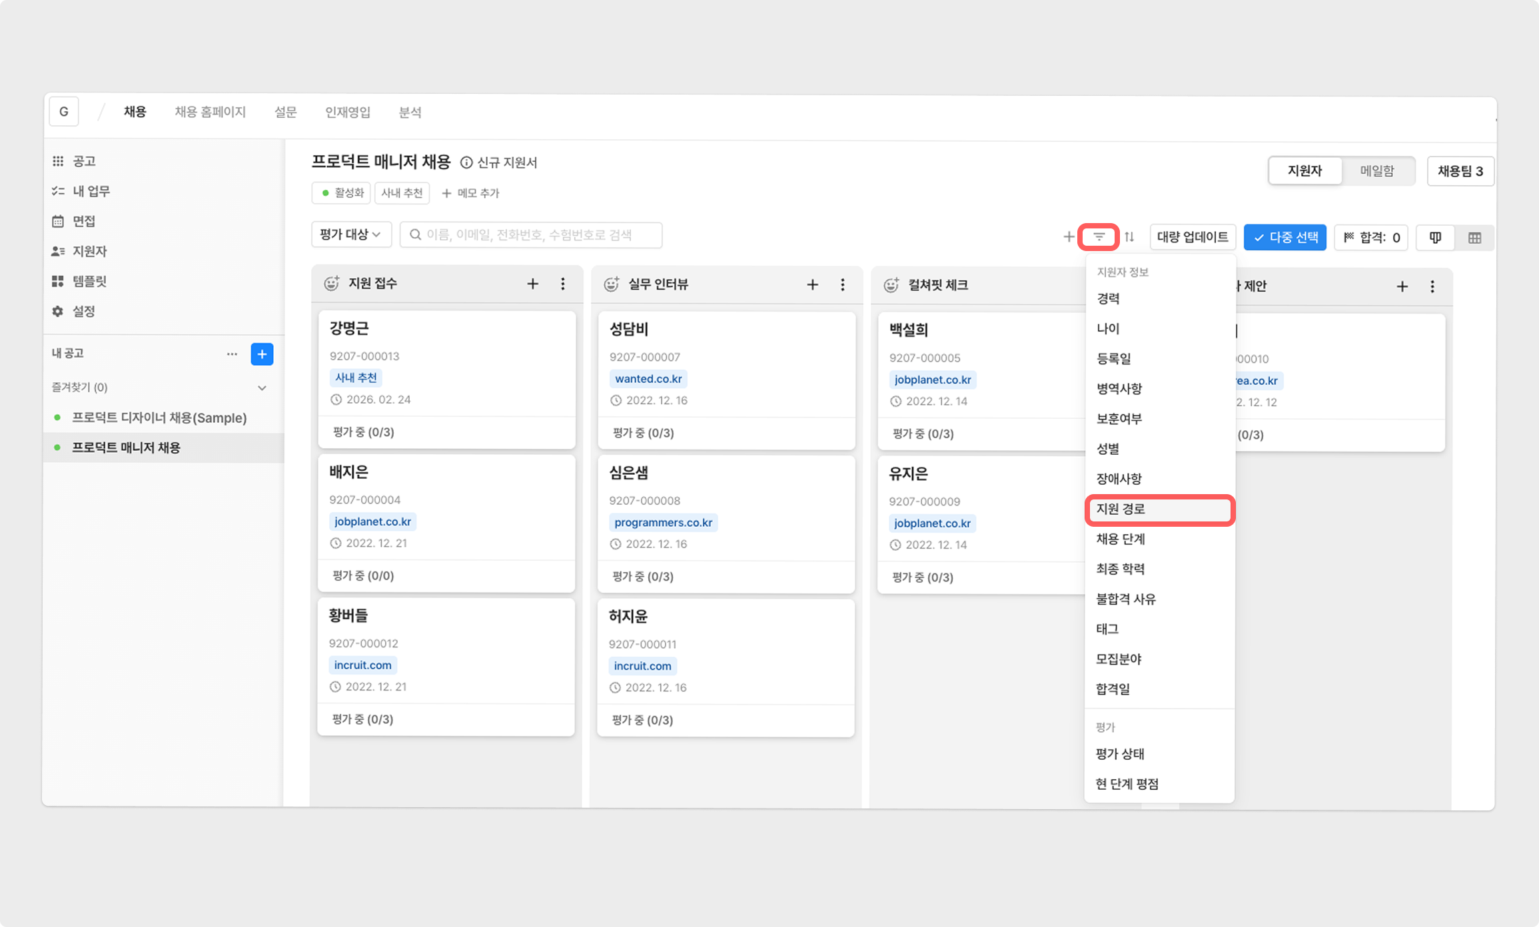Select 나이 filter option
Image resolution: width=1539 pixels, height=927 pixels.
click(x=1159, y=328)
